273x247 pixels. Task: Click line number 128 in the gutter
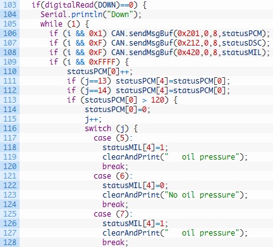(x=9, y=243)
